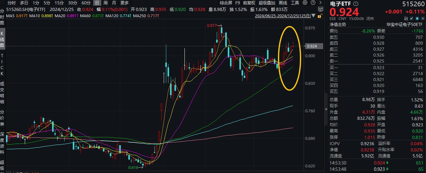The width and height of the screenshot is (426, 173).
Task: Open 分价表 in left sidebar
Action: point(3,117)
